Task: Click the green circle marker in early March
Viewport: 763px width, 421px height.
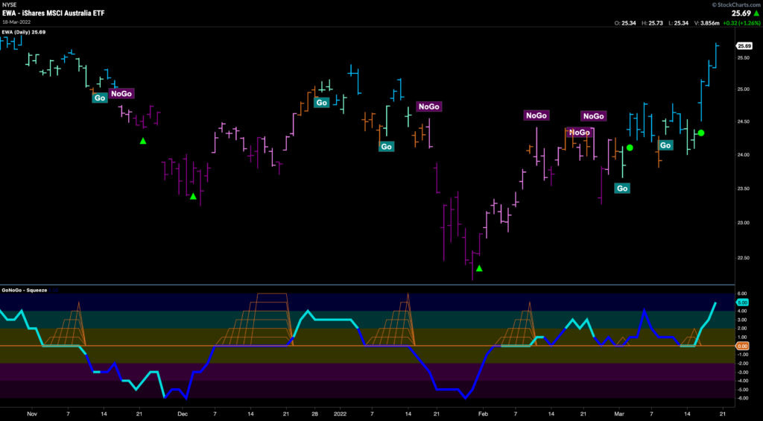Action: coord(630,148)
